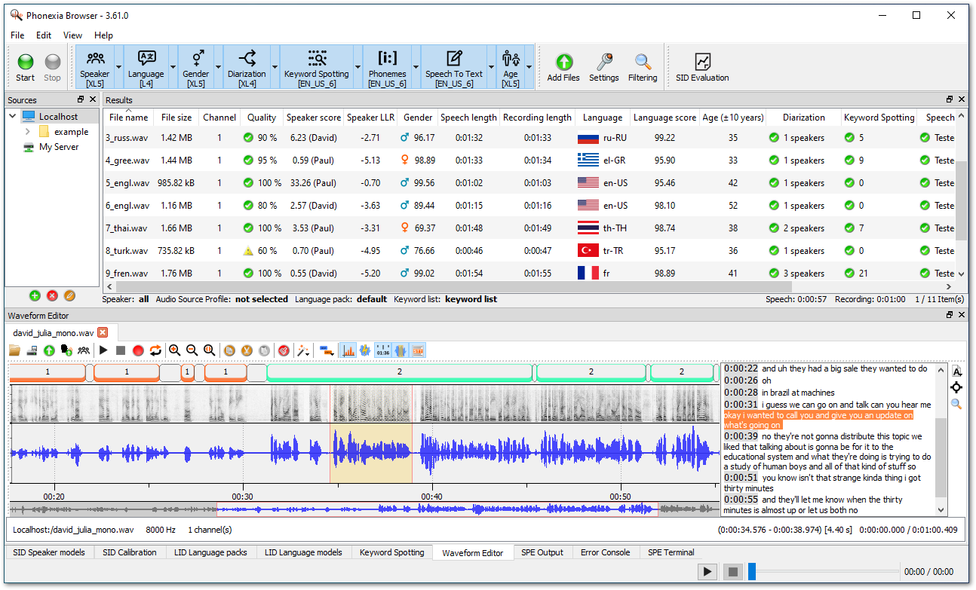Click the record button in waveform toolbar
Viewport: 976px width, 590px height.
[x=138, y=350]
